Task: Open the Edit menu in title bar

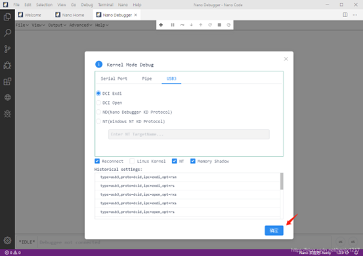Action: 28,5
